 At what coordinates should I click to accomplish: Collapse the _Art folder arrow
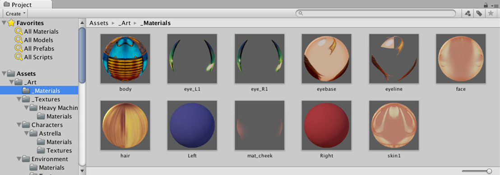tap(11, 82)
